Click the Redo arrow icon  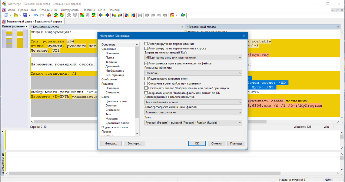(41, 15)
